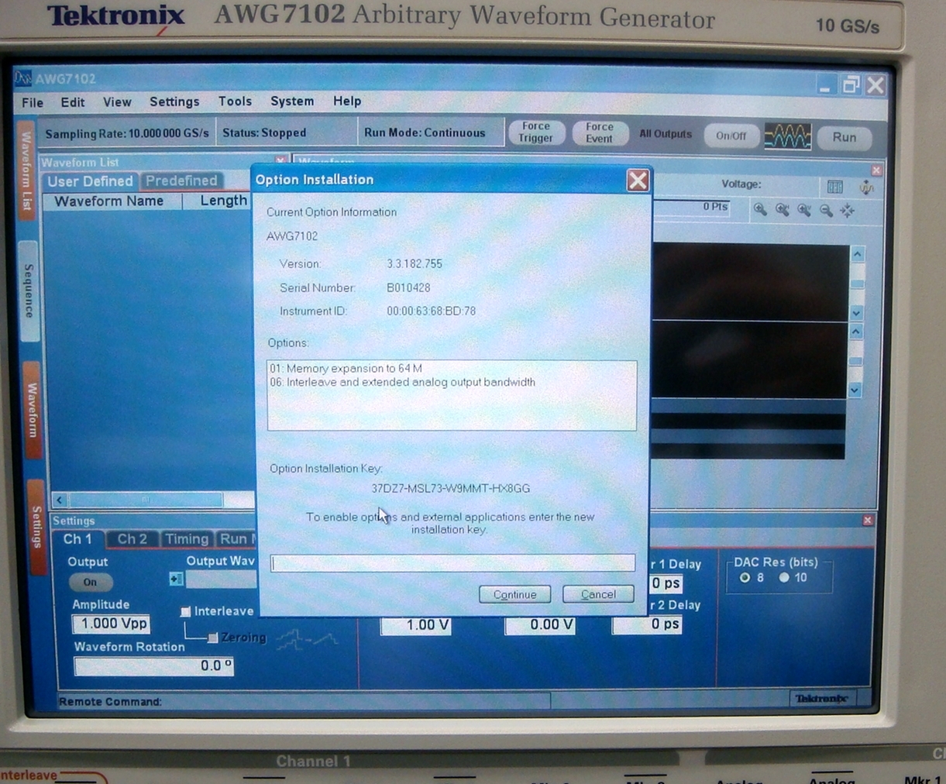This screenshot has height=784, width=946.
Task: Click the Force Trigger button
Action: pyautogui.click(x=535, y=132)
